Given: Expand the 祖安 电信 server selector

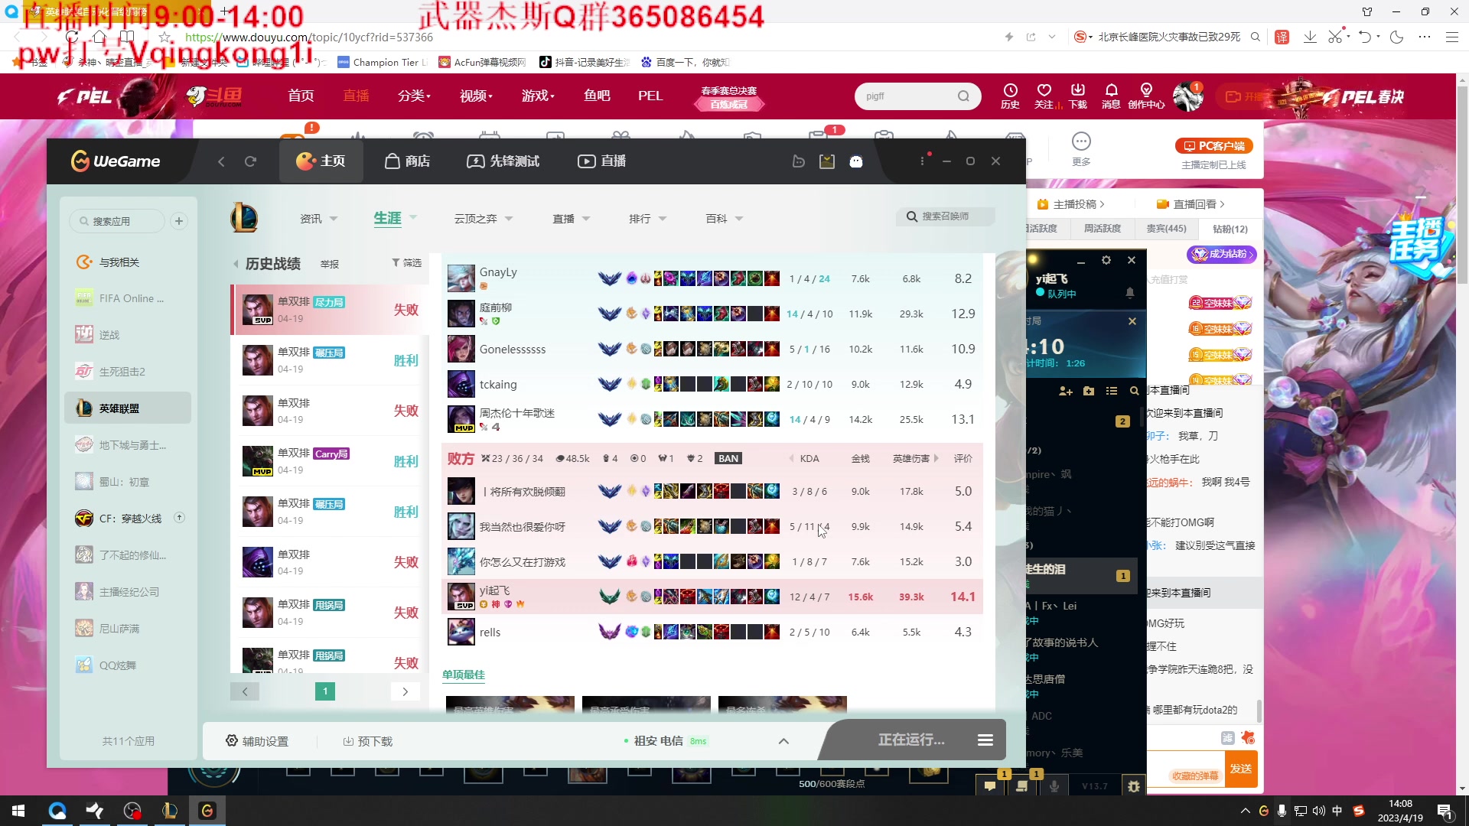Looking at the screenshot, I should 783,741.
